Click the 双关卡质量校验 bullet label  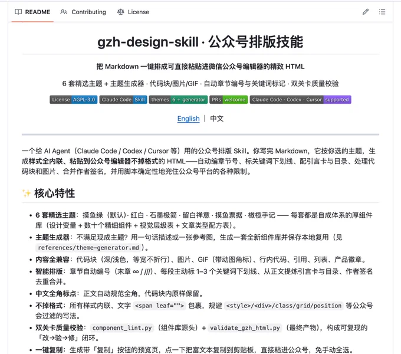(60, 328)
